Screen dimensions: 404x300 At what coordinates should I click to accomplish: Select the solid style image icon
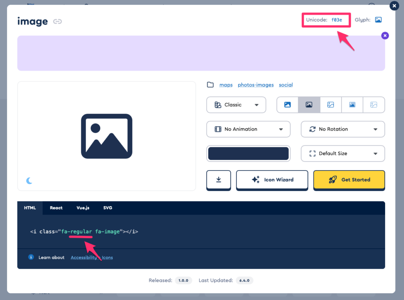tap(288, 105)
